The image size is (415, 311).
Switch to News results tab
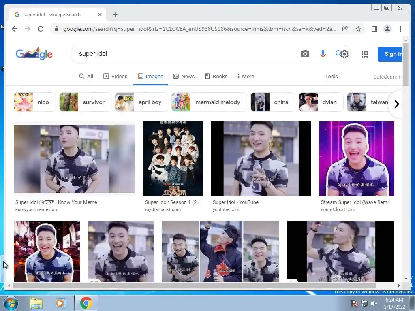(184, 76)
